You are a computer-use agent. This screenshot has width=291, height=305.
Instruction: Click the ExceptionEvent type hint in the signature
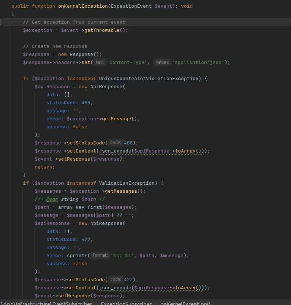click(x=131, y=6)
